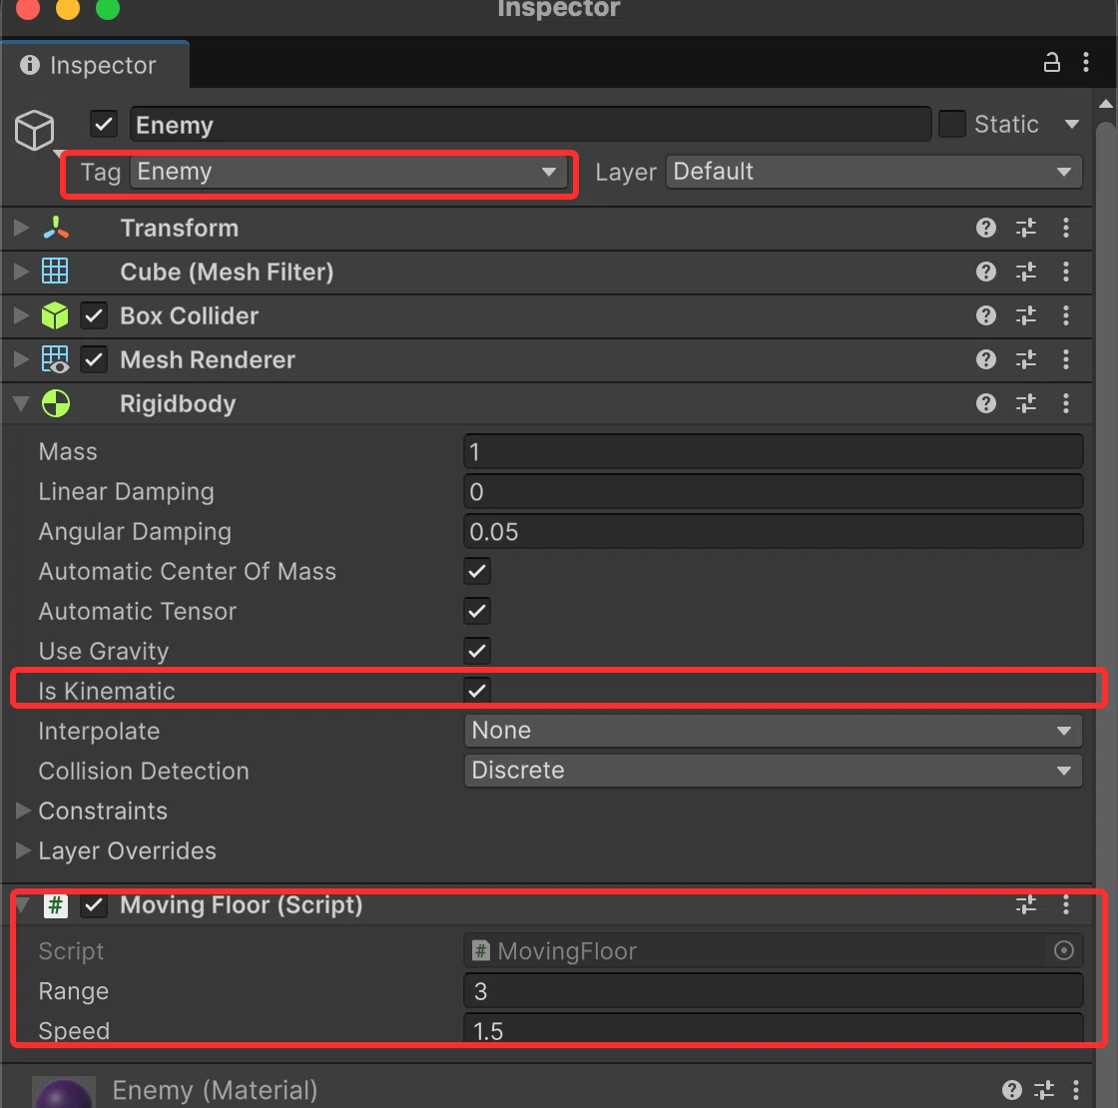Open the Layer dropdown showing Default
Viewport: 1118px width, 1108px height.
[x=873, y=172]
